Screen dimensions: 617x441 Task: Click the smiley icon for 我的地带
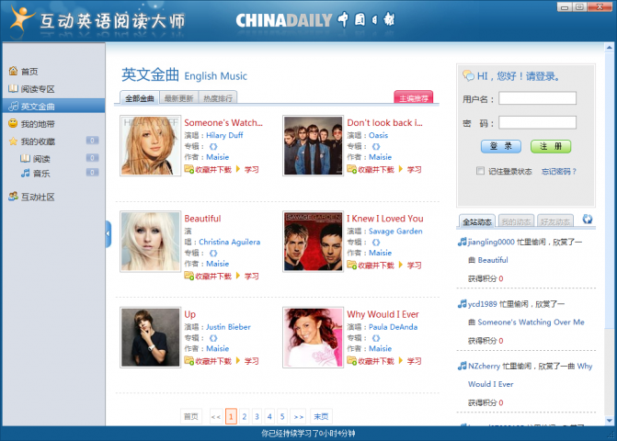coord(14,123)
